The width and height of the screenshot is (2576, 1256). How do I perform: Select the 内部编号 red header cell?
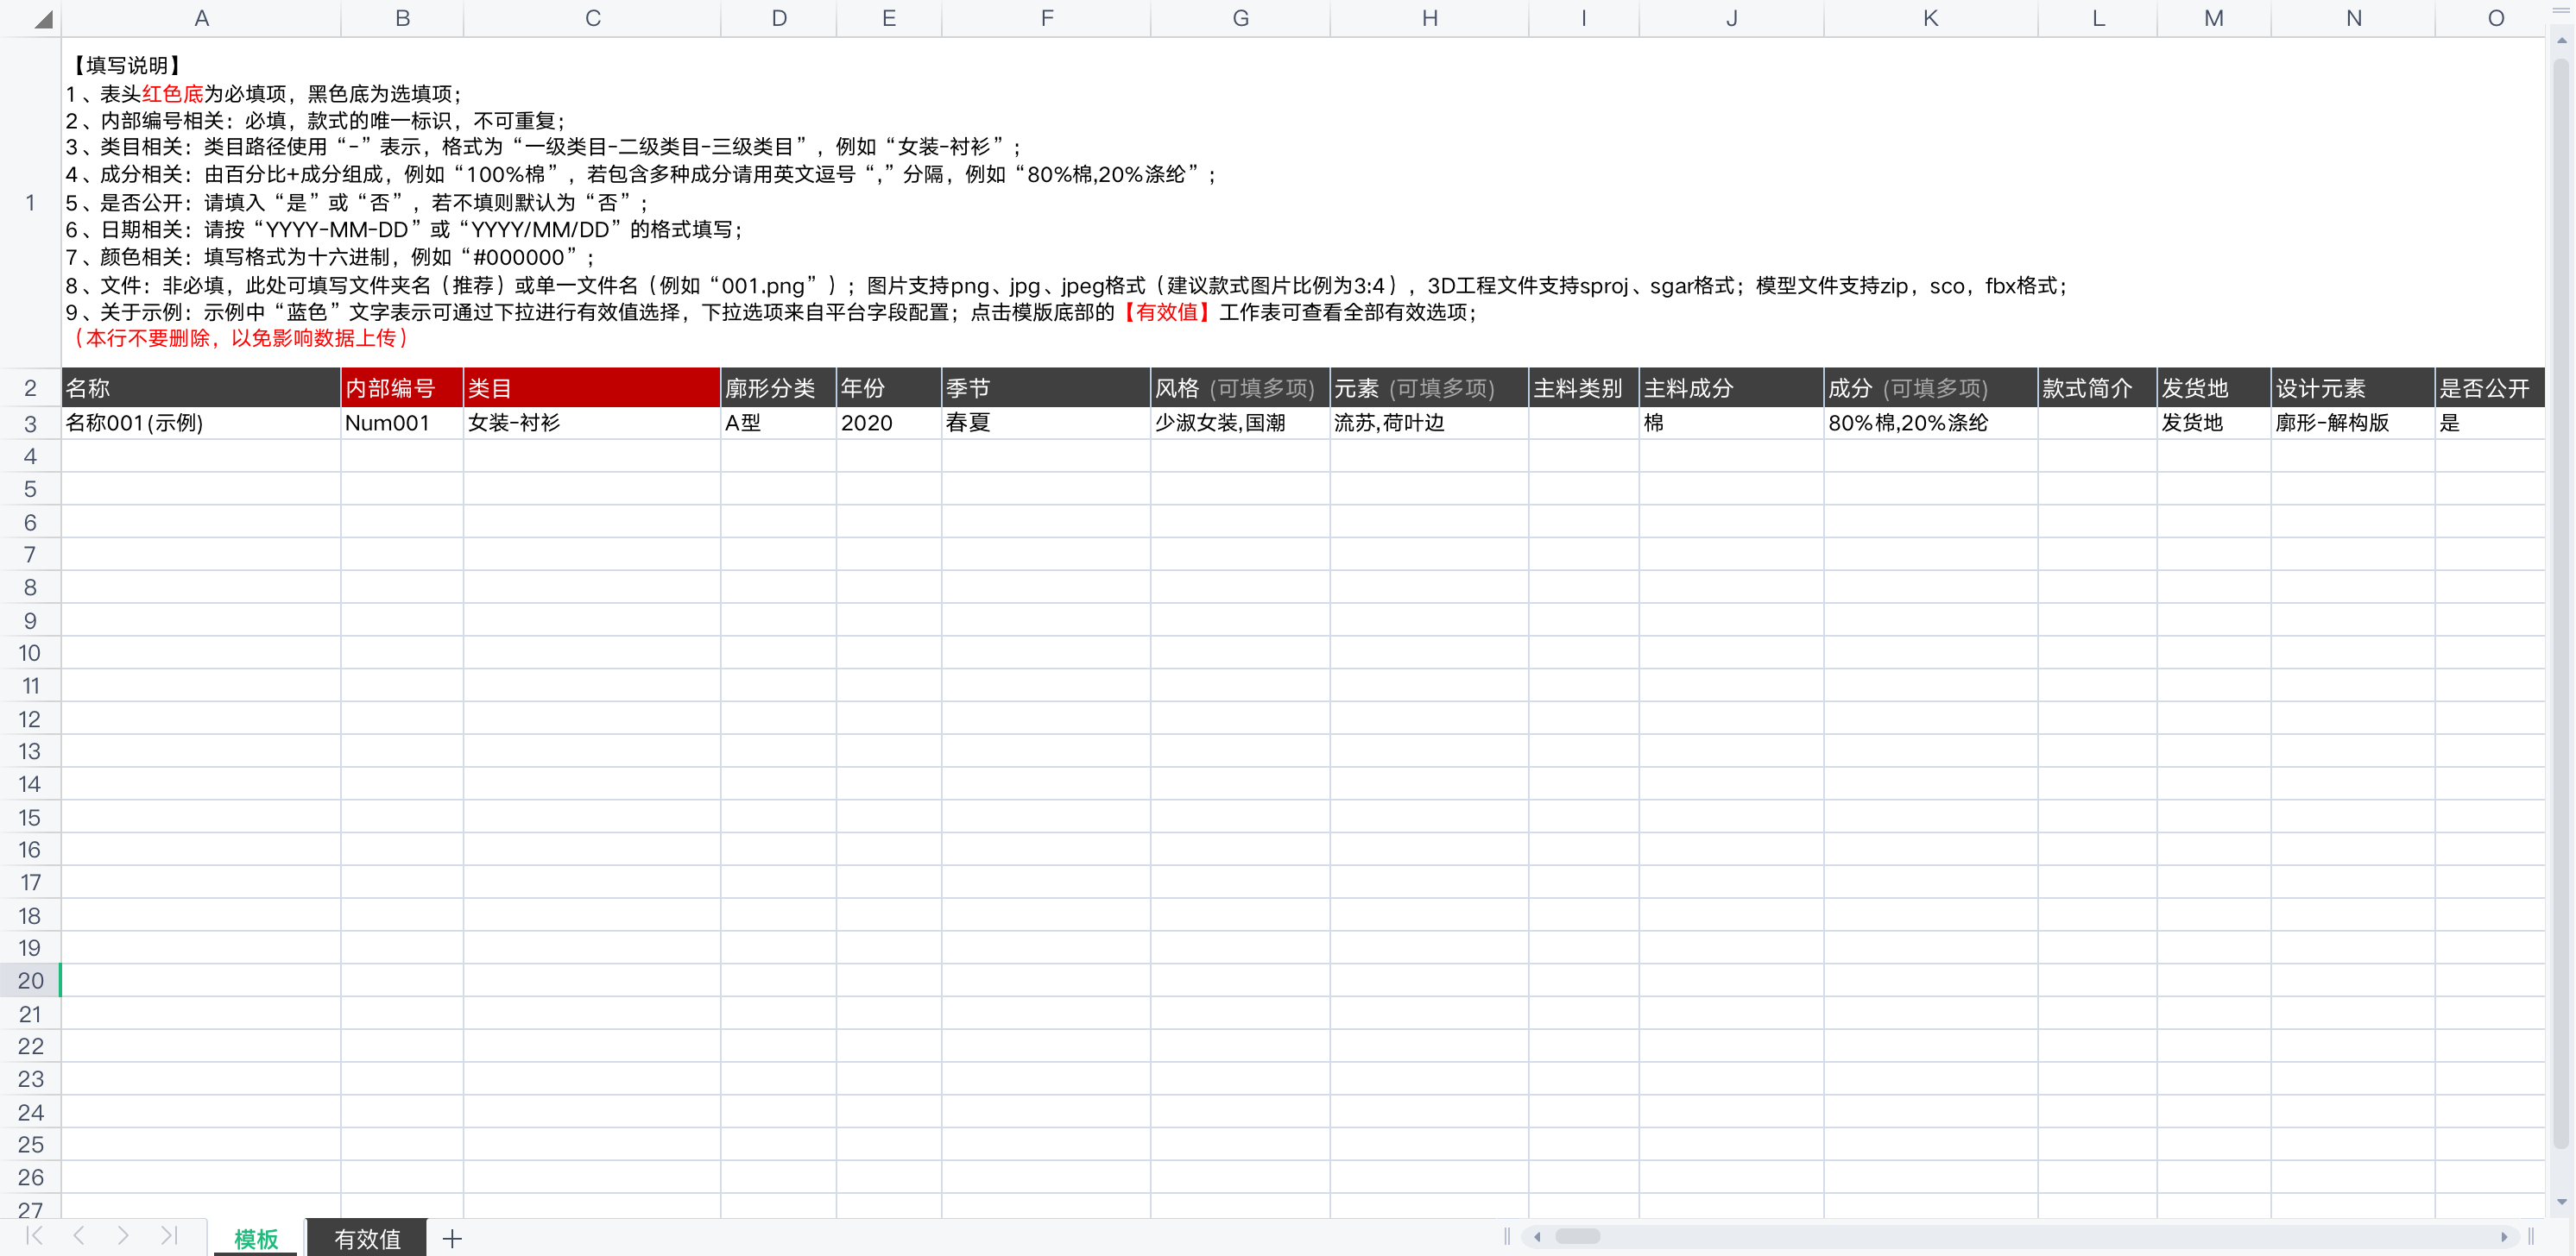[x=401, y=389]
